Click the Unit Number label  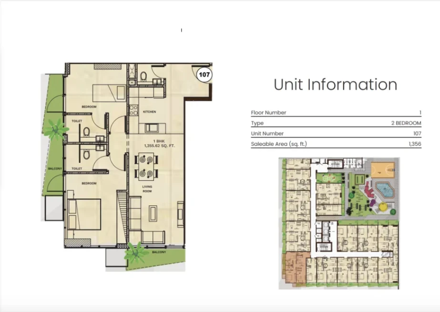(267, 134)
